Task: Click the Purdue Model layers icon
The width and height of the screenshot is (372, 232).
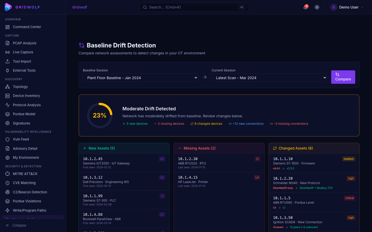Action: [x=7, y=114]
